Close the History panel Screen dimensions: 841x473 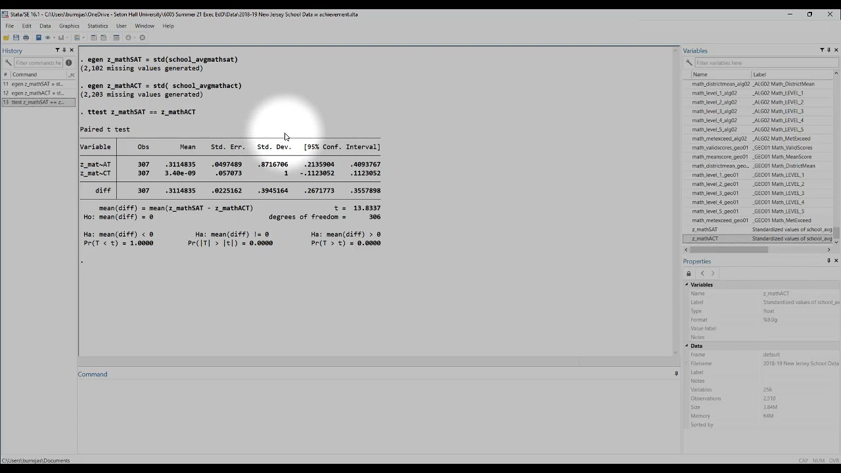tap(72, 51)
